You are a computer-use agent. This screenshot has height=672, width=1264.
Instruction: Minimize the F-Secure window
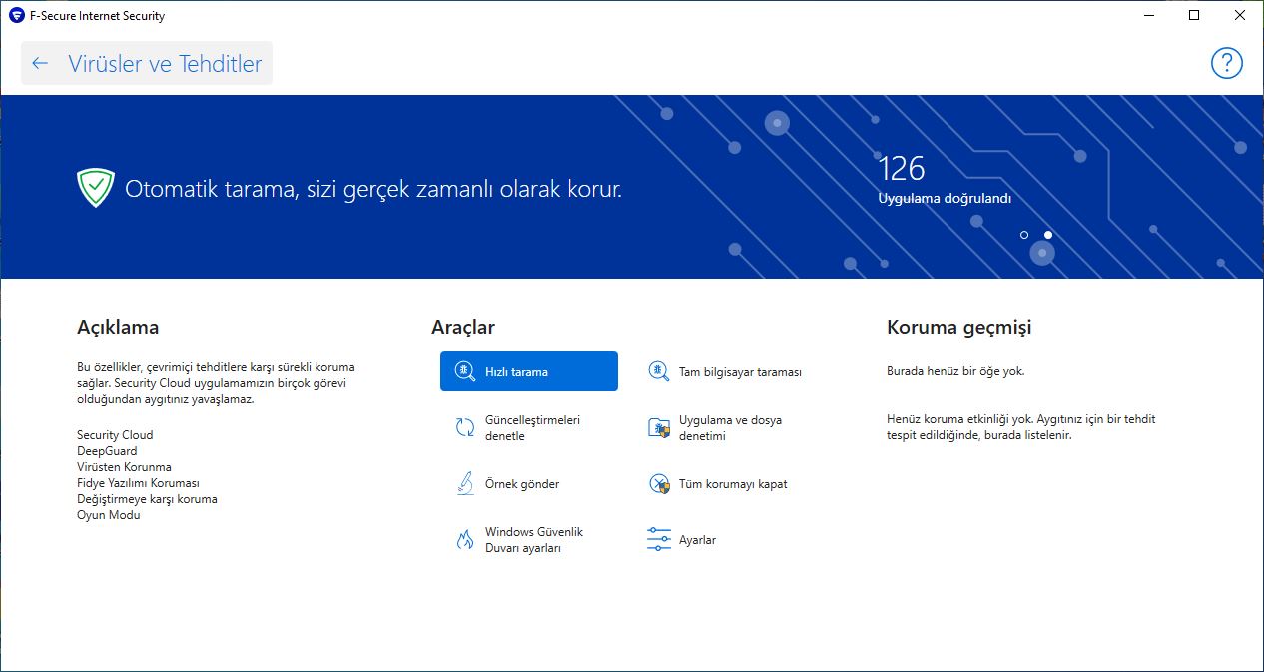point(1147,15)
